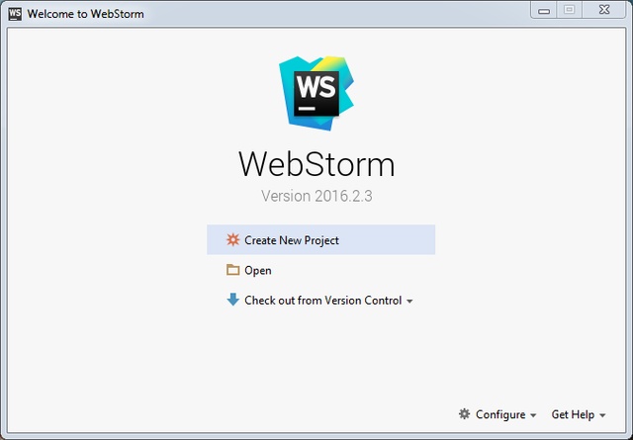The height and width of the screenshot is (440, 633).
Task: Click the large WebStorm logo
Action: pyautogui.click(x=316, y=91)
